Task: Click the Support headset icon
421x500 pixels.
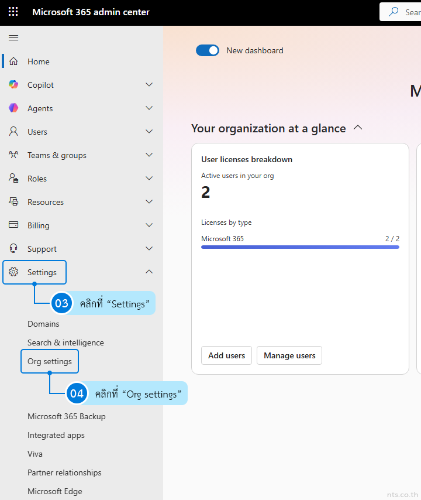Action: click(13, 248)
